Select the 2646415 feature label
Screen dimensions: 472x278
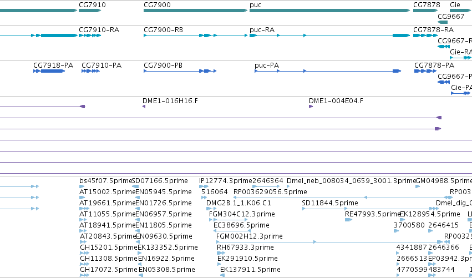[x=443, y=225]
